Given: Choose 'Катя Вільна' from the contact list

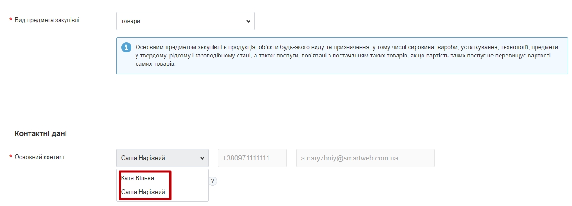Looking at the screenshot, I should [137, 178].
